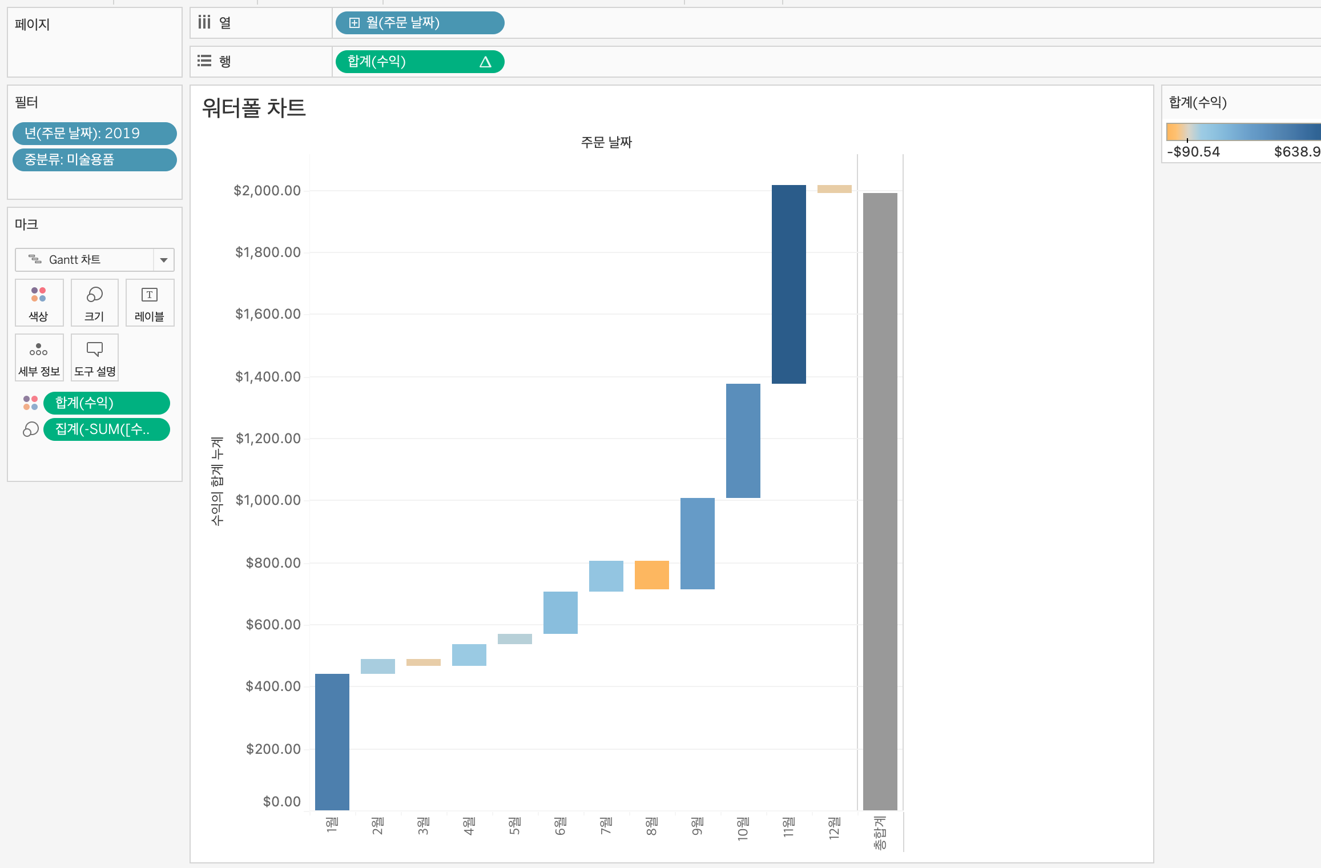Click color icon beside 합계(수익) marks pill
This screenshot has width=1321, height=868.
tap(30, 403)
